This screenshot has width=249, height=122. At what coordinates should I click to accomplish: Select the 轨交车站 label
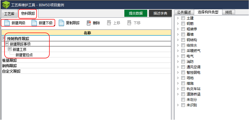tap(193, 89)
